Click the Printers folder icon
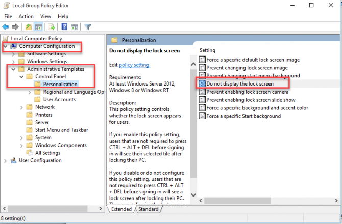342x224 pixels. [29, 115]
